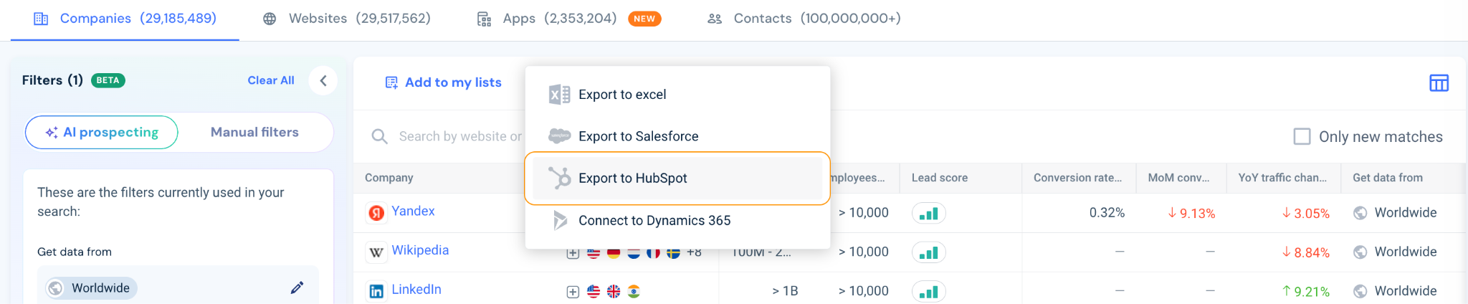Image resolution: width=1468 pixels, height=304 pixels.
Task: Click the Excel icon in export menu
Action: click(x=559, y=95)
